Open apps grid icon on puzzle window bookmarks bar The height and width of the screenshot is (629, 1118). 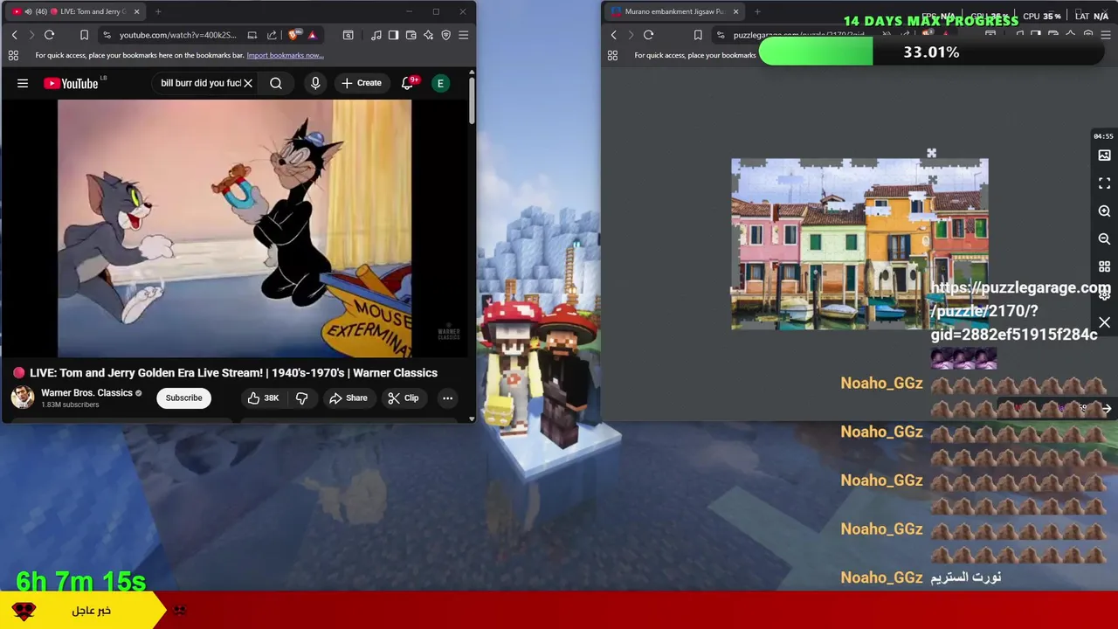(x=612, y=55)
